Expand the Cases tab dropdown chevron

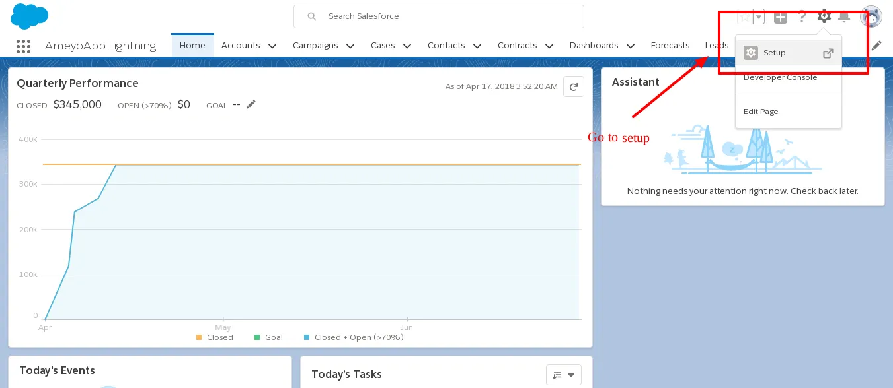click(x=407, y=46)
